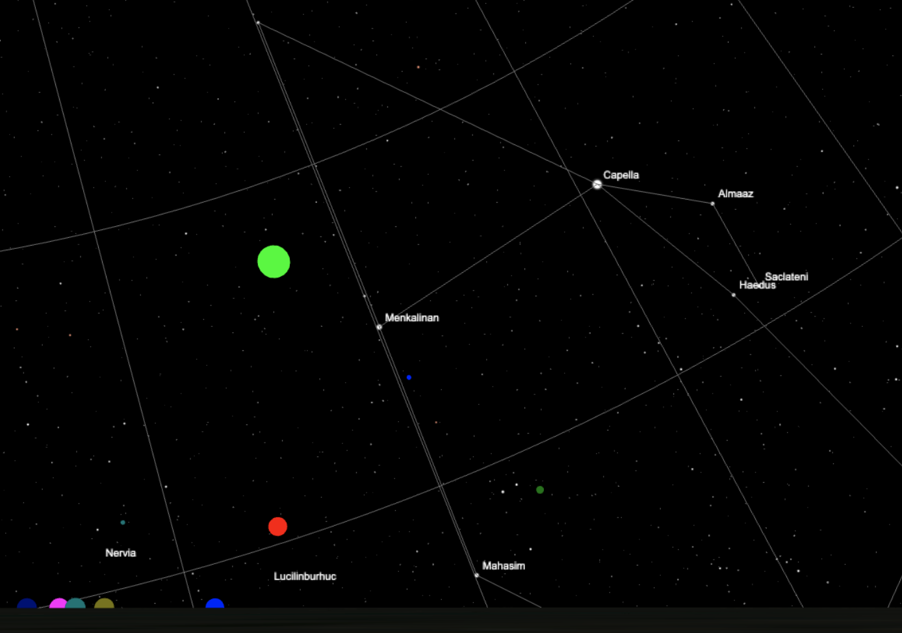Select the star Capella
Image resolution: width=902 pixels, height=633 pixels.
click(597, 185)
